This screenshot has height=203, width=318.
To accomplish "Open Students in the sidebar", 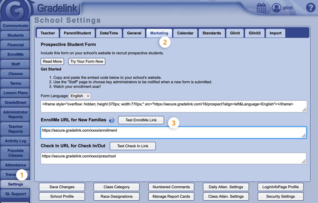I will (x=15, y=35).
